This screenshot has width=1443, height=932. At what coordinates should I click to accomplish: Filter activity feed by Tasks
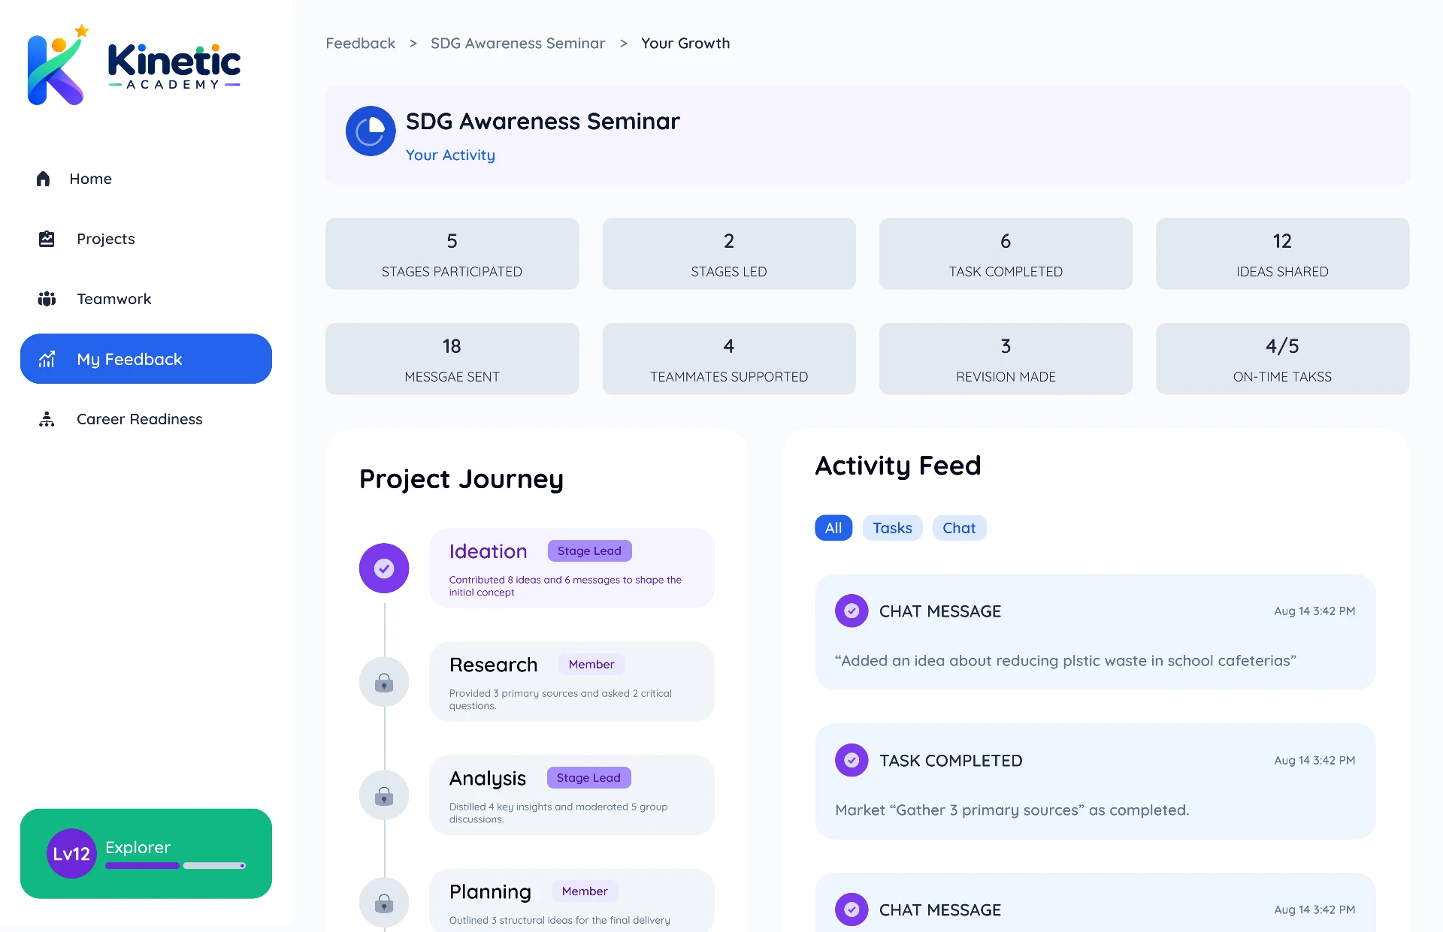892,528
